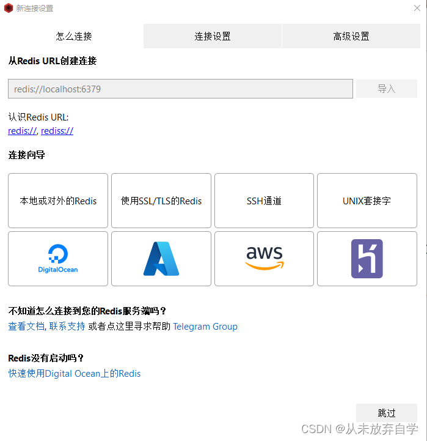Viewport: 427px width, 441px height.
Task: Close the new connection settings dialog
Action: pyautogui.click(x=417, y=8)
